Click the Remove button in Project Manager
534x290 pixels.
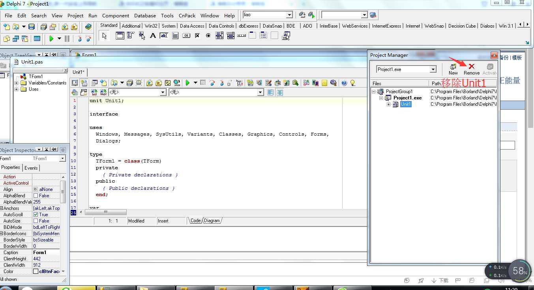(471, 69)
